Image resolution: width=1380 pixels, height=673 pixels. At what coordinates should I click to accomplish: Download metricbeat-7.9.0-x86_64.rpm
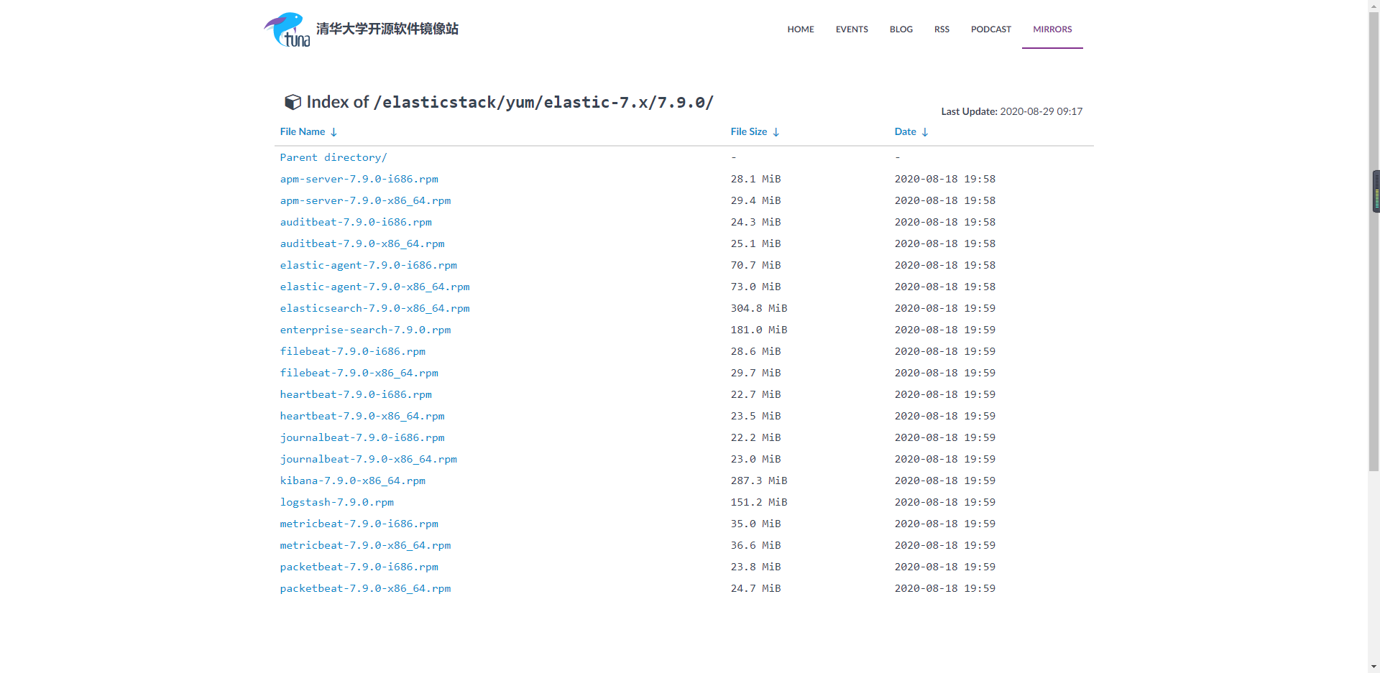pos(366,545)
